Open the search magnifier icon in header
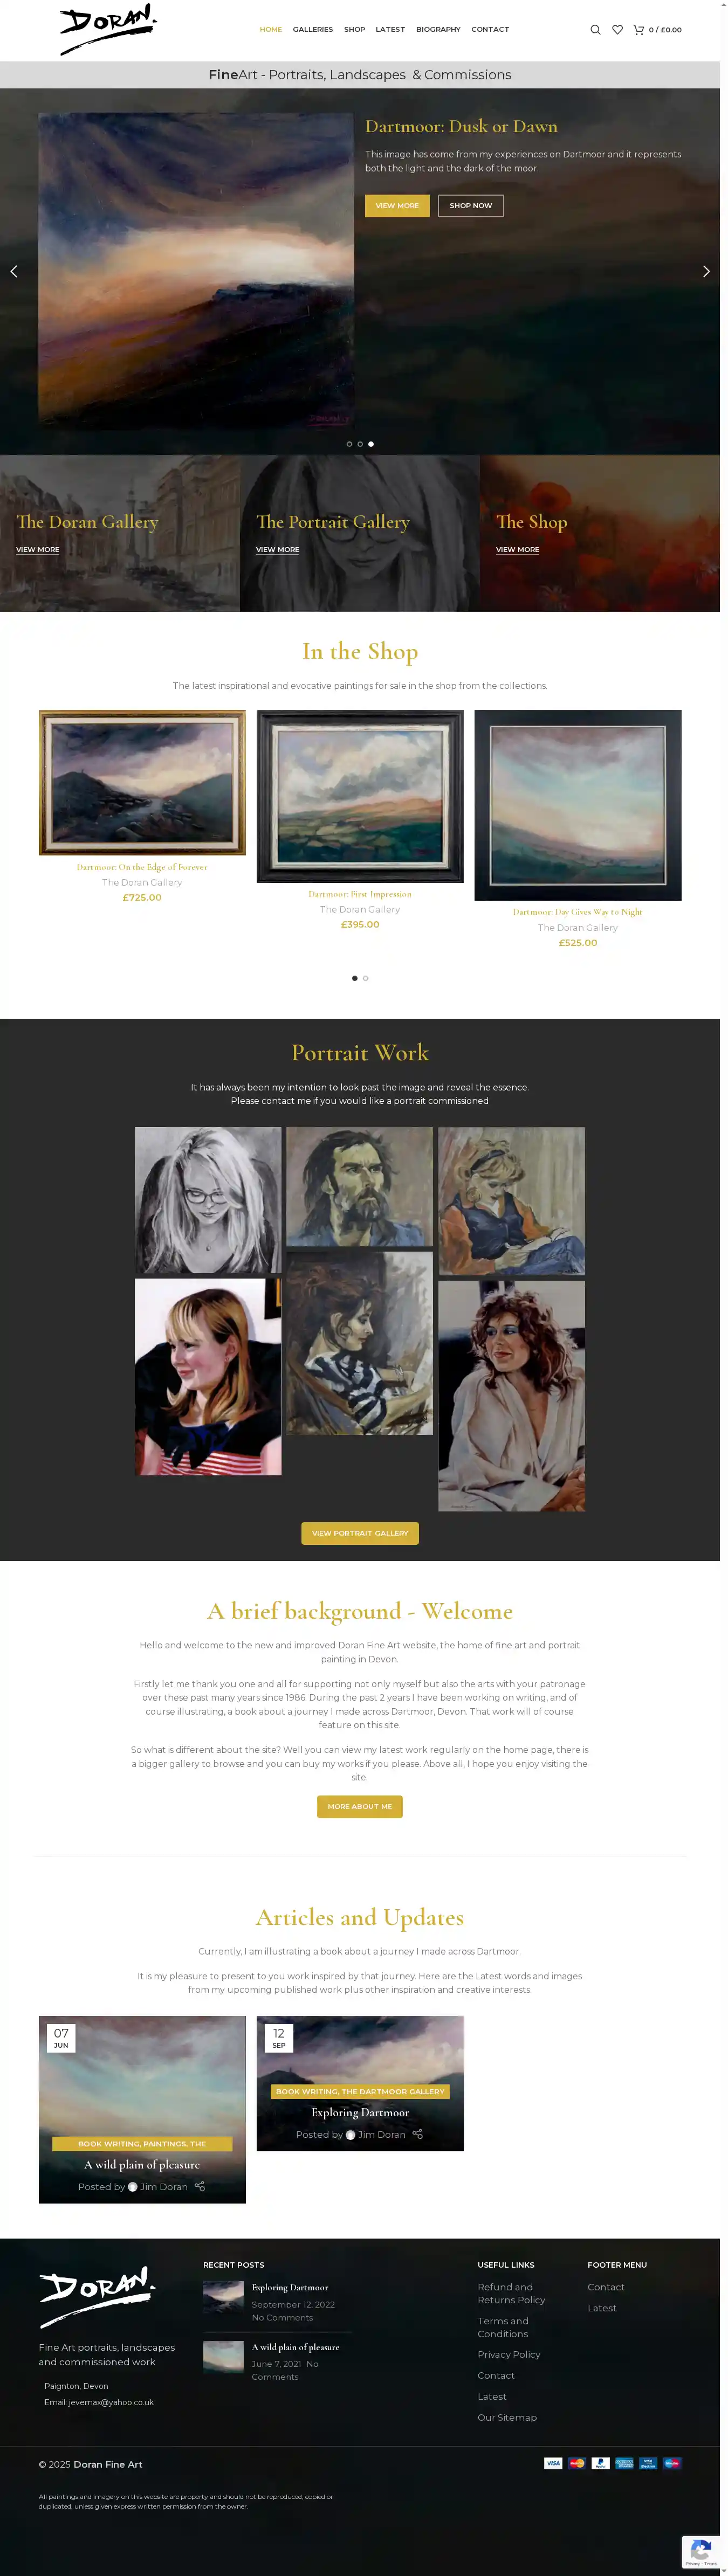 pyautogui.click(x=595, y=30)
